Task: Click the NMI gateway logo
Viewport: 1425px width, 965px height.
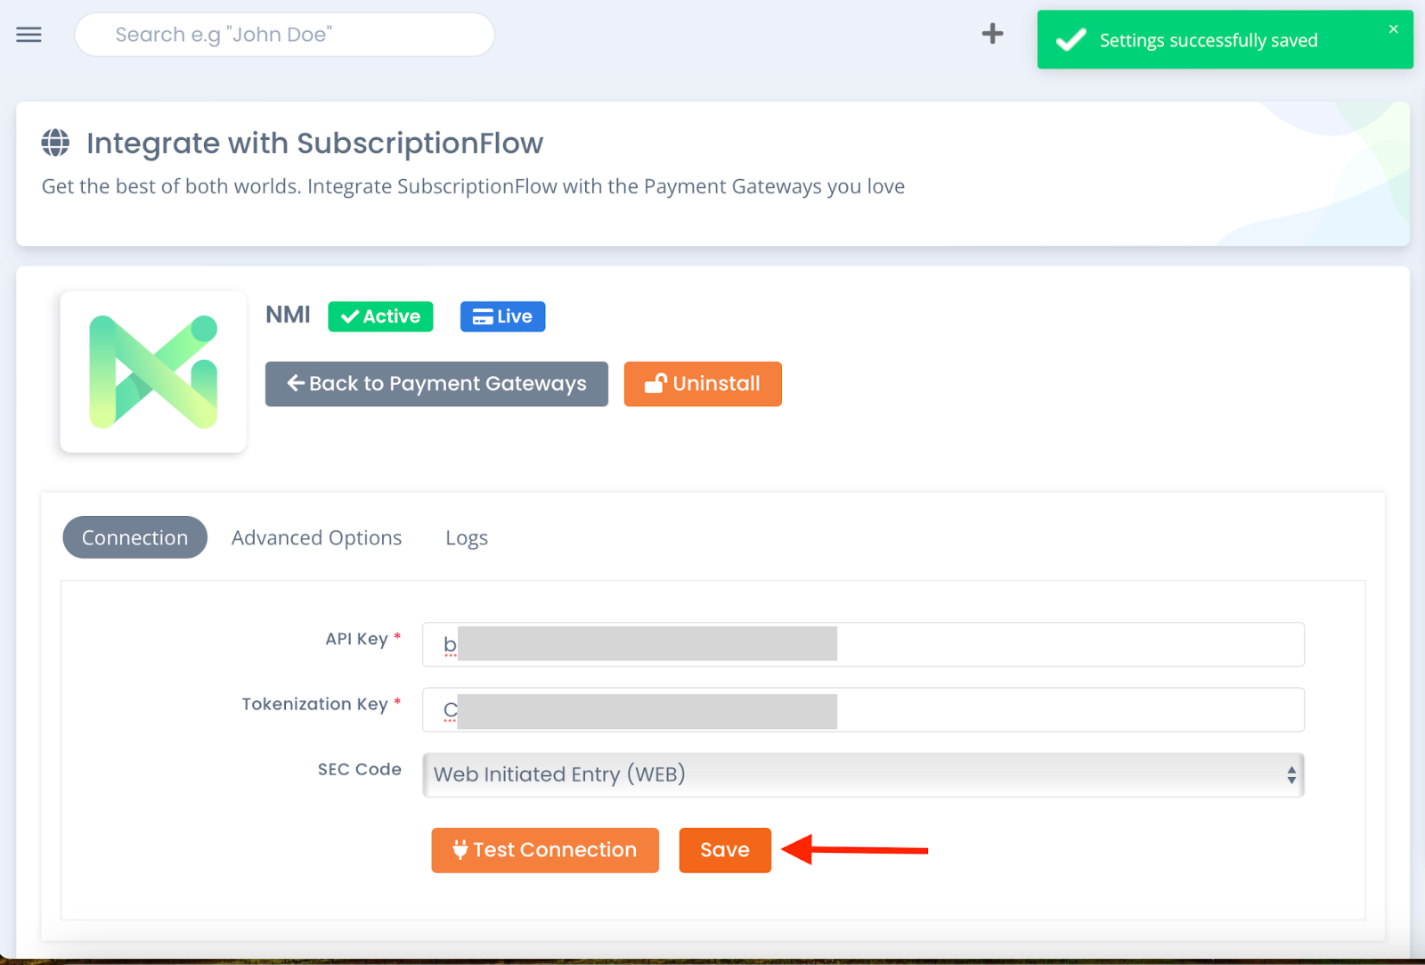Action: 153,372
